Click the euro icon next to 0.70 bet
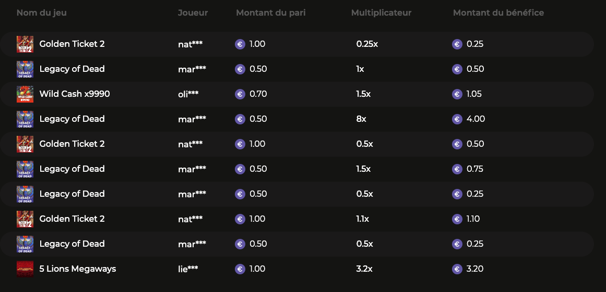606x292 pixels. (240, 94)
